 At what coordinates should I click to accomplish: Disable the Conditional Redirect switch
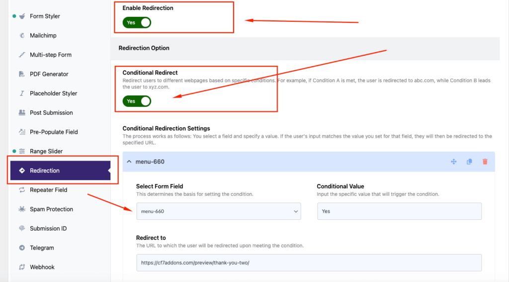point(137,101)
